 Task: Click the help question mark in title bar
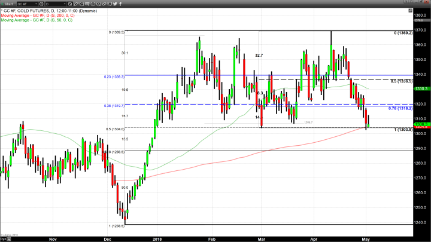coord(405,2)
